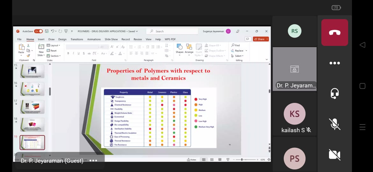Click the Paste clipboard icon
The image size is (373, 172).
click(x=21, y=48)
